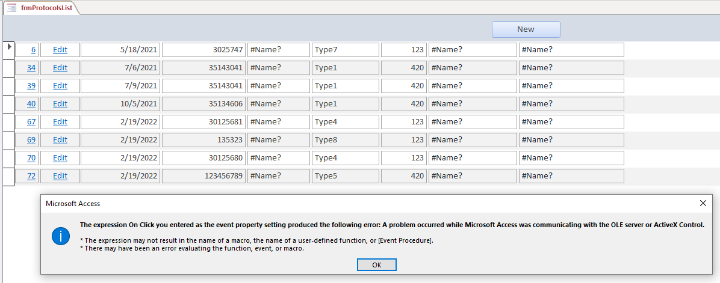
Task: Click the Type8 field
Action: (345, 140)
